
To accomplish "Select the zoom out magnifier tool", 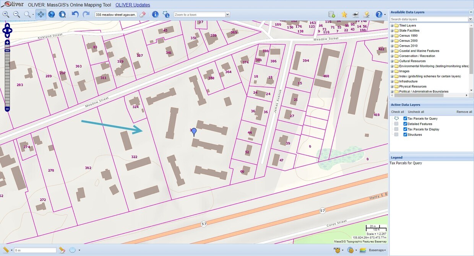I will click(17, 15).
